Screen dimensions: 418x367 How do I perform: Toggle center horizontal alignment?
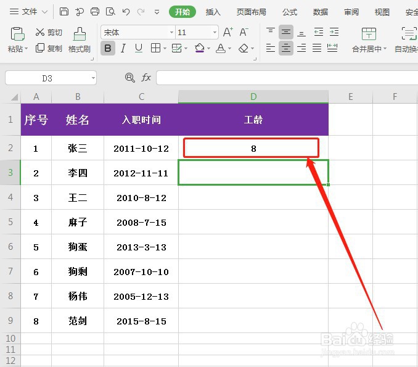pyautogui.click(x=286, y=48)
